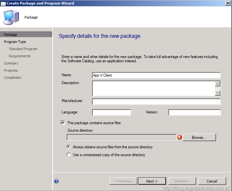Image resolution: width=232 pixels, height=191 pixels.
Task: Open the Package step in sidebar
Action: point(11,35)
